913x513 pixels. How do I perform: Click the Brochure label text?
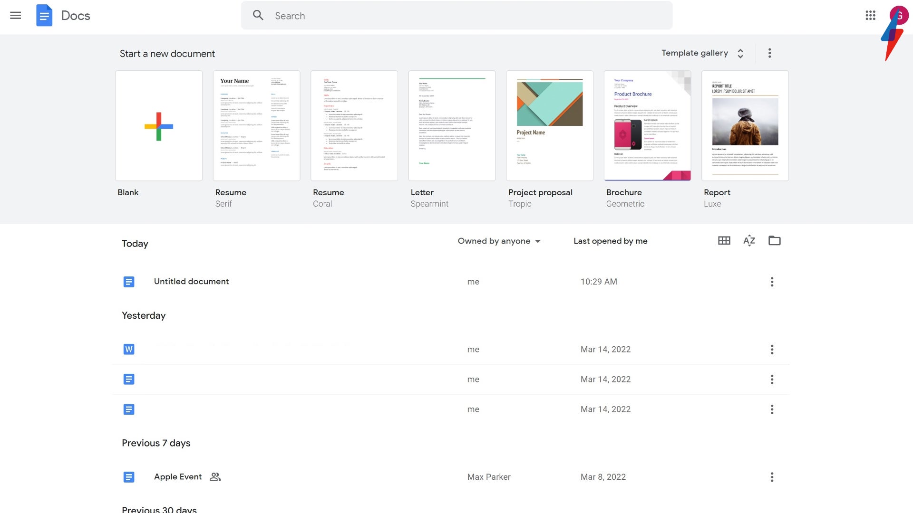624,192
